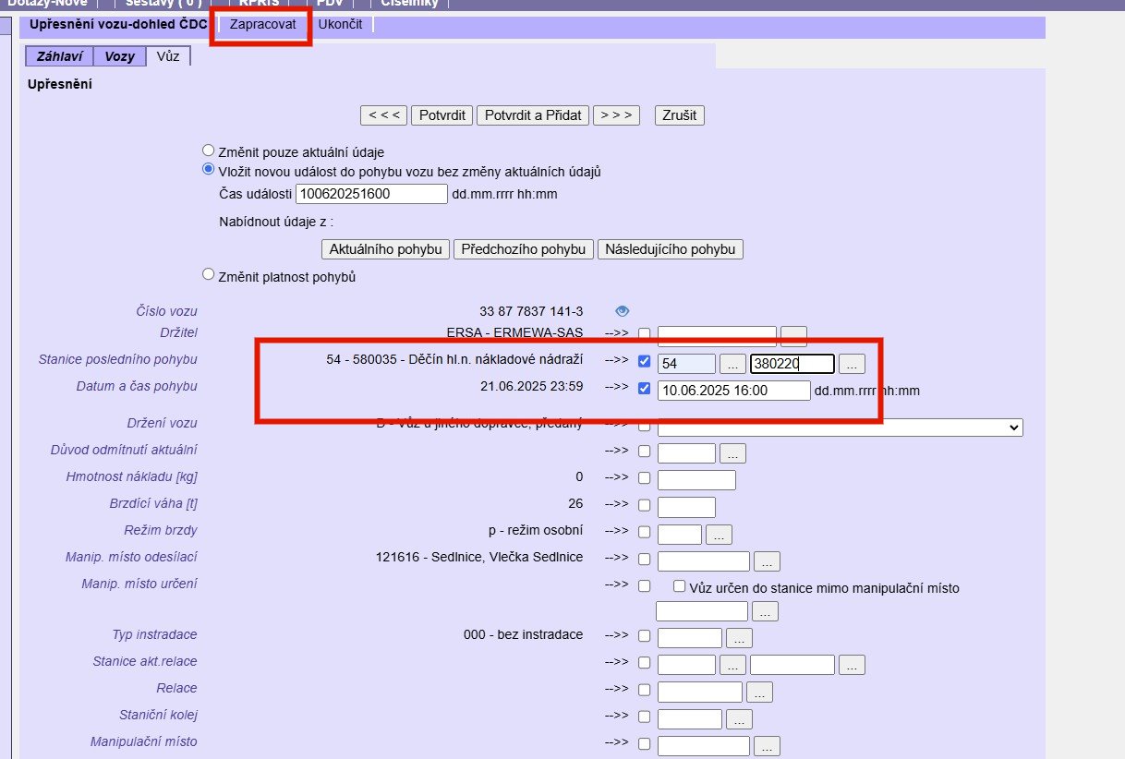Click ellipsis button next to Relace field
Image resolution: width=1125 pixels, height=759 pixels.
pos(759,692)
